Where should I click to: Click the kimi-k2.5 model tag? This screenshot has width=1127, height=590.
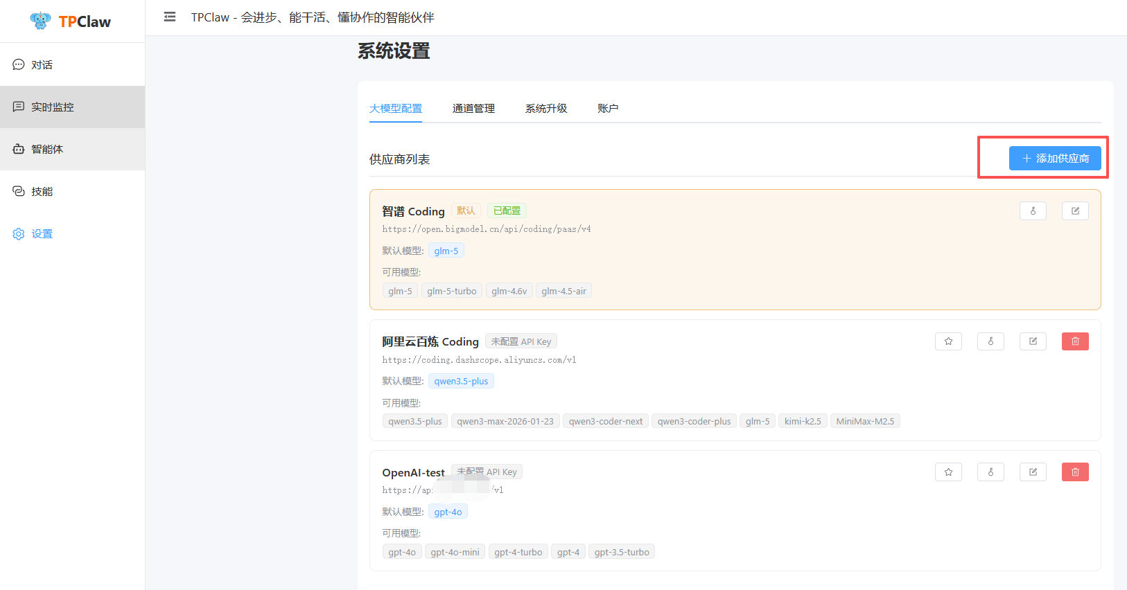(803, 421)
